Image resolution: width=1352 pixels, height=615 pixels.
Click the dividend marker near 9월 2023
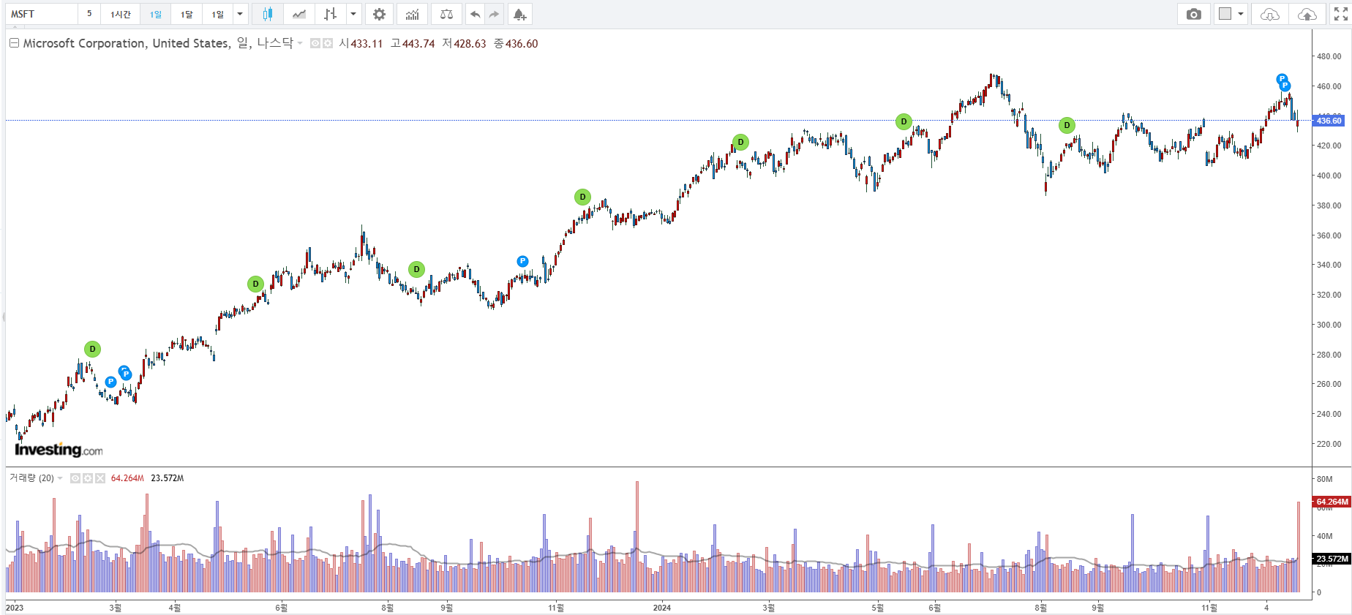(416, 269)
